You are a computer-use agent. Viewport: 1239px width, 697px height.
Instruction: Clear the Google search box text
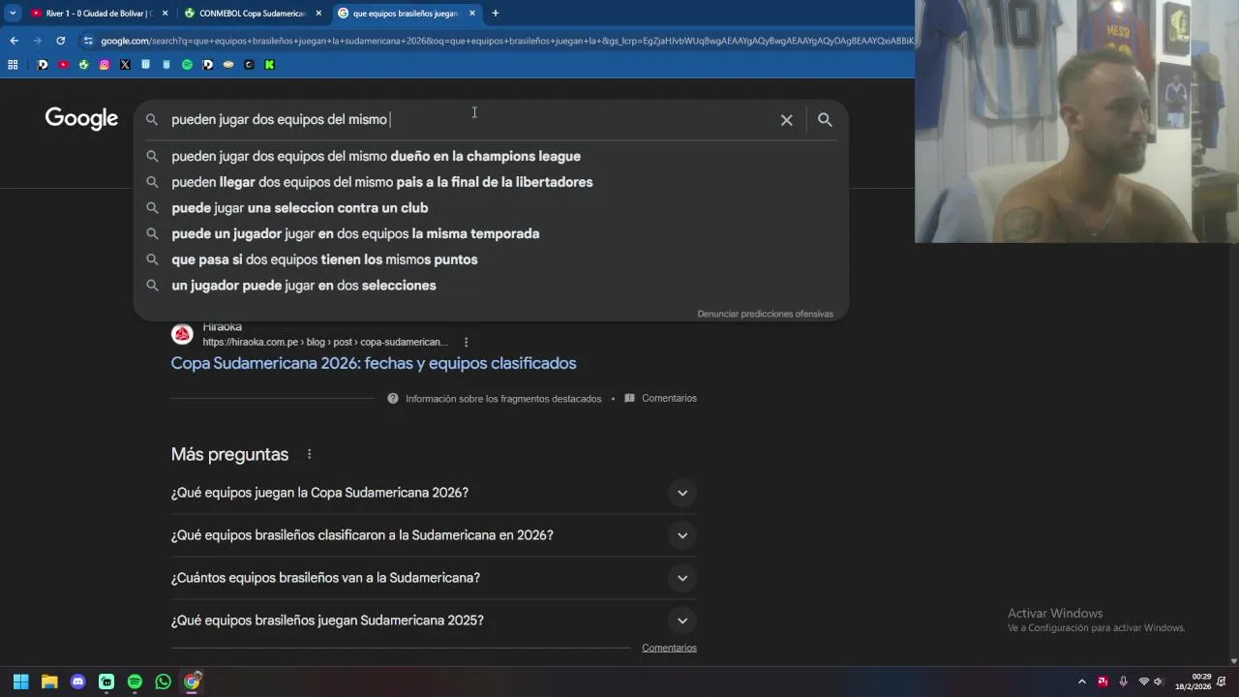[x=786, y=120]
